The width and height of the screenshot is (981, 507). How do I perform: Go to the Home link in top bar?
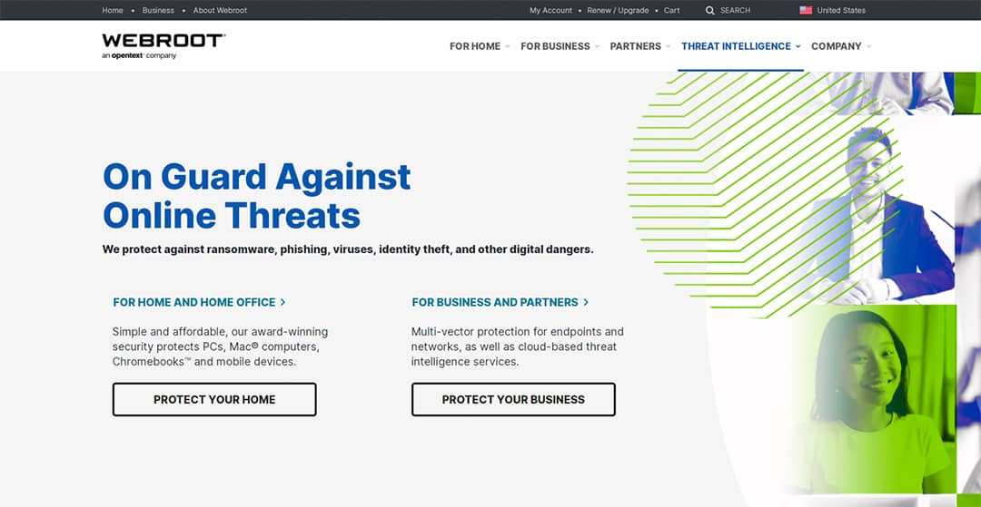click(x=113, y=11)
